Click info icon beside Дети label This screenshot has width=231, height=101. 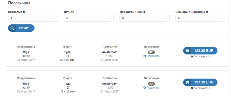72,12
